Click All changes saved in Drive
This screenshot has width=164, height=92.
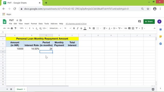[76, 24]
